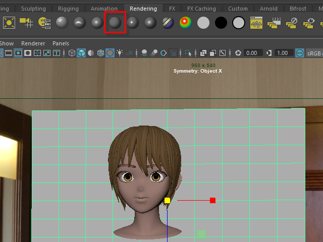
Task: Click the exposure value field showing 0.00
Action: click(252, 53)
